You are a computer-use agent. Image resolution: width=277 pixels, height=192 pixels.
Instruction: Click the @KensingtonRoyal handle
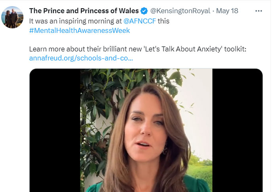click(x=180, y=11)
